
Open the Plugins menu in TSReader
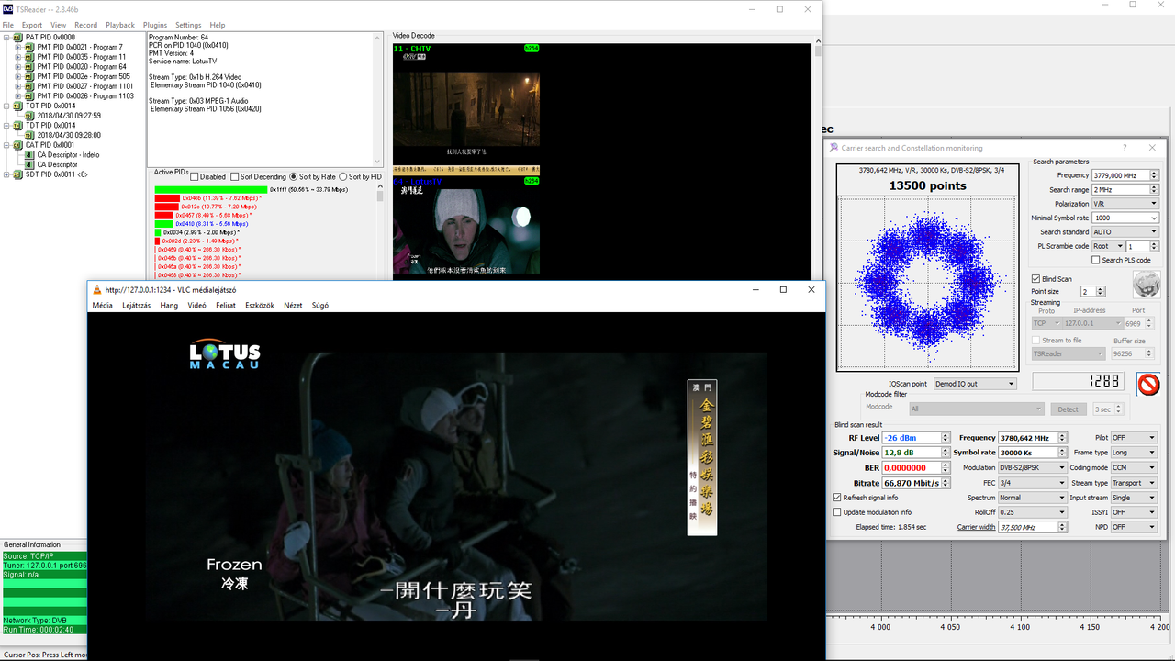(x=155, y=25)
